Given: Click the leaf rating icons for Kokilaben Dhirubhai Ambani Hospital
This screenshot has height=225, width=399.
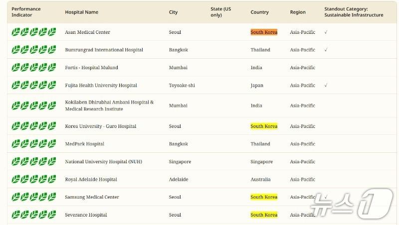Looking at the screenshot, I should click(x=34, y=106).
